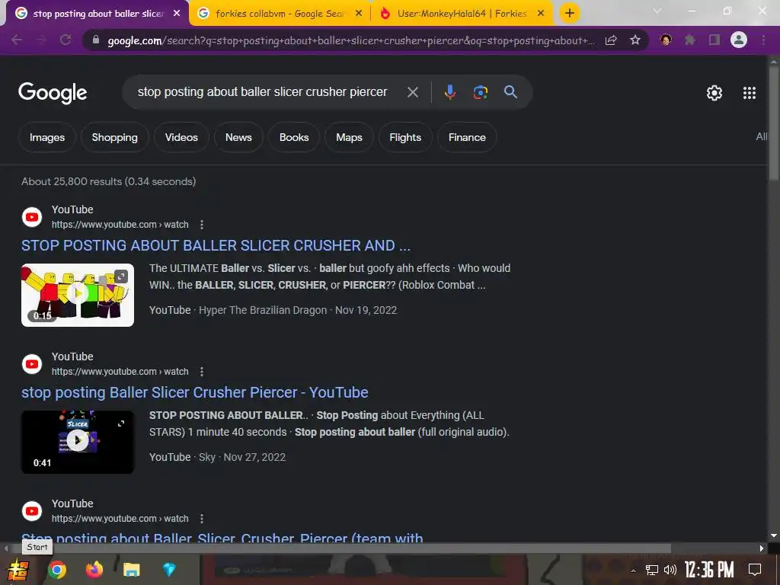Click the magnifier search button
The image size is (780, 585).
(510, 91)
